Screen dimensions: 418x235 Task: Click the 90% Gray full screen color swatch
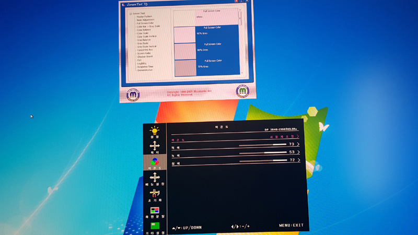coord(185,34)
